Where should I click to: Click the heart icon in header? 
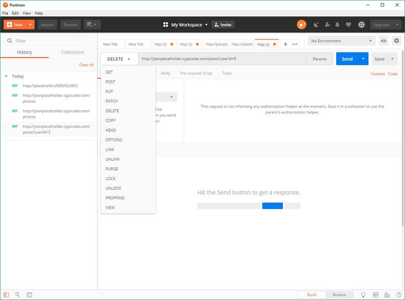click(348, 25)
